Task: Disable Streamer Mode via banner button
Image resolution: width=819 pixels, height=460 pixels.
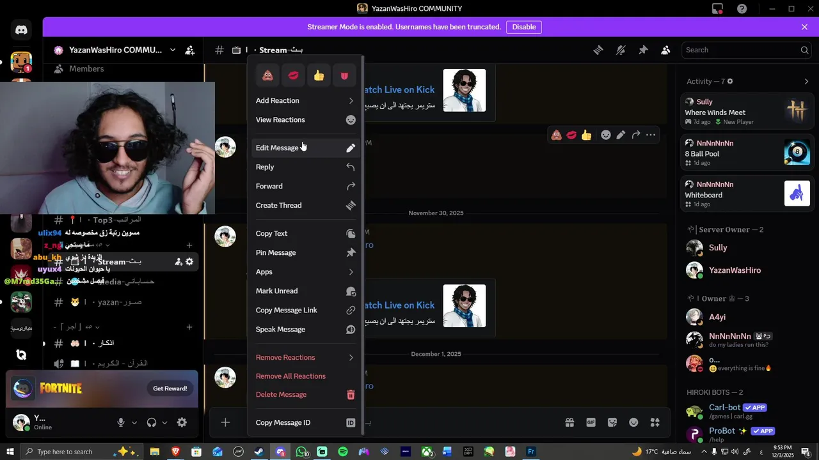Action: (x=524, y=27)
